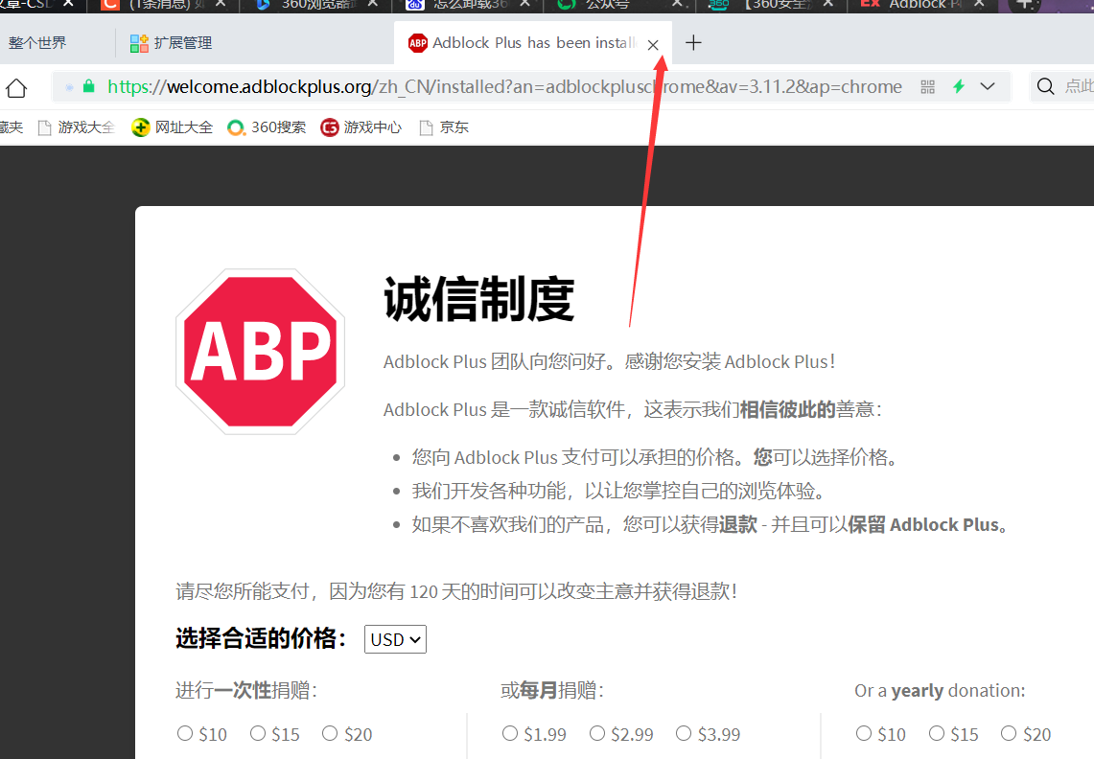Click the 或每月捐赠 label
The image size is (1094, 759).
[552, 690]
